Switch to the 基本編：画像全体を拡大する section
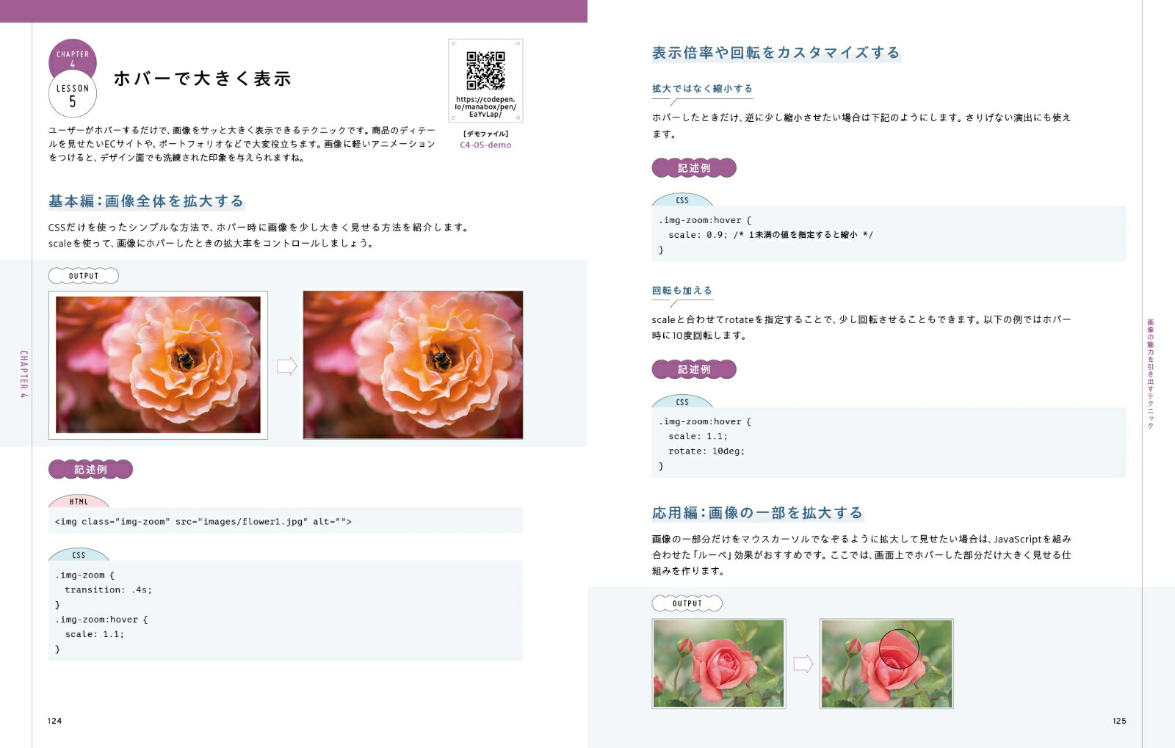 [x=147, y=200]
